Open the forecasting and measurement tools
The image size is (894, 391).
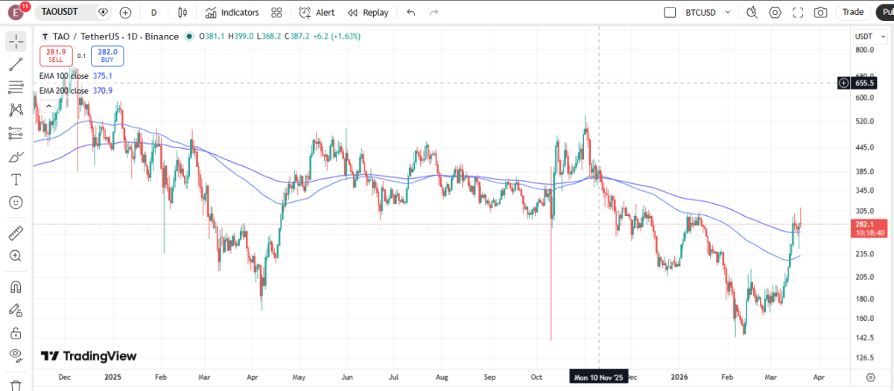(x=16, y=134)
